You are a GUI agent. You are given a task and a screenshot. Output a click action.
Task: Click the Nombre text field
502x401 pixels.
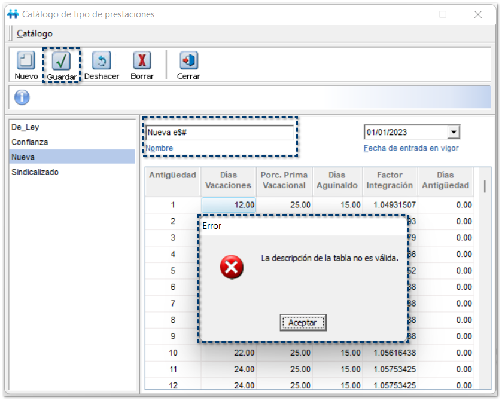tap(220, 133)
